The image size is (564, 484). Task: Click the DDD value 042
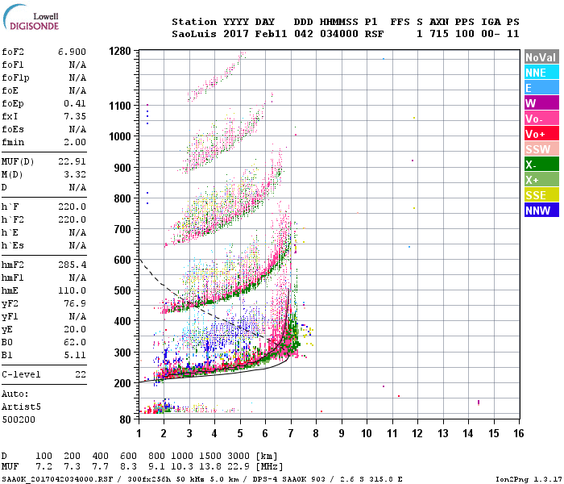[x=304, y=34]
